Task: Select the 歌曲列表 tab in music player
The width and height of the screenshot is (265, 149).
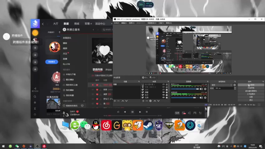Action: [97, 70]
